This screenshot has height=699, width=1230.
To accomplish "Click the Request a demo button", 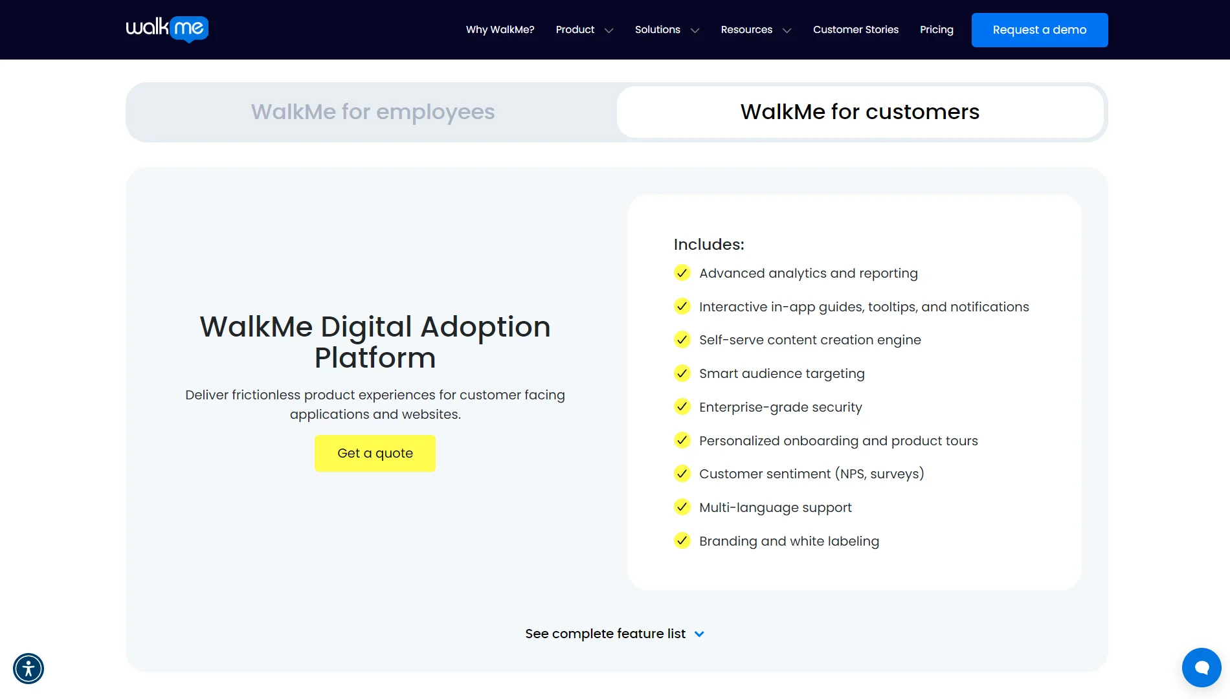I will click(x=1039, y=30).
